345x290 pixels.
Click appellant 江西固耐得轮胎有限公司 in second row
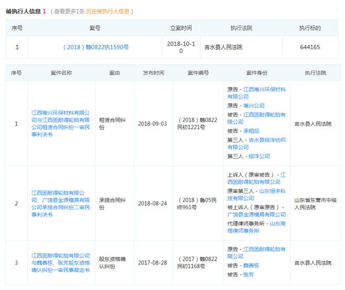pos(257,179)
